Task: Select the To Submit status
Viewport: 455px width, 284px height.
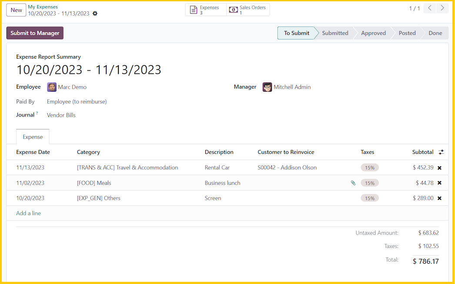Action: 296,33
